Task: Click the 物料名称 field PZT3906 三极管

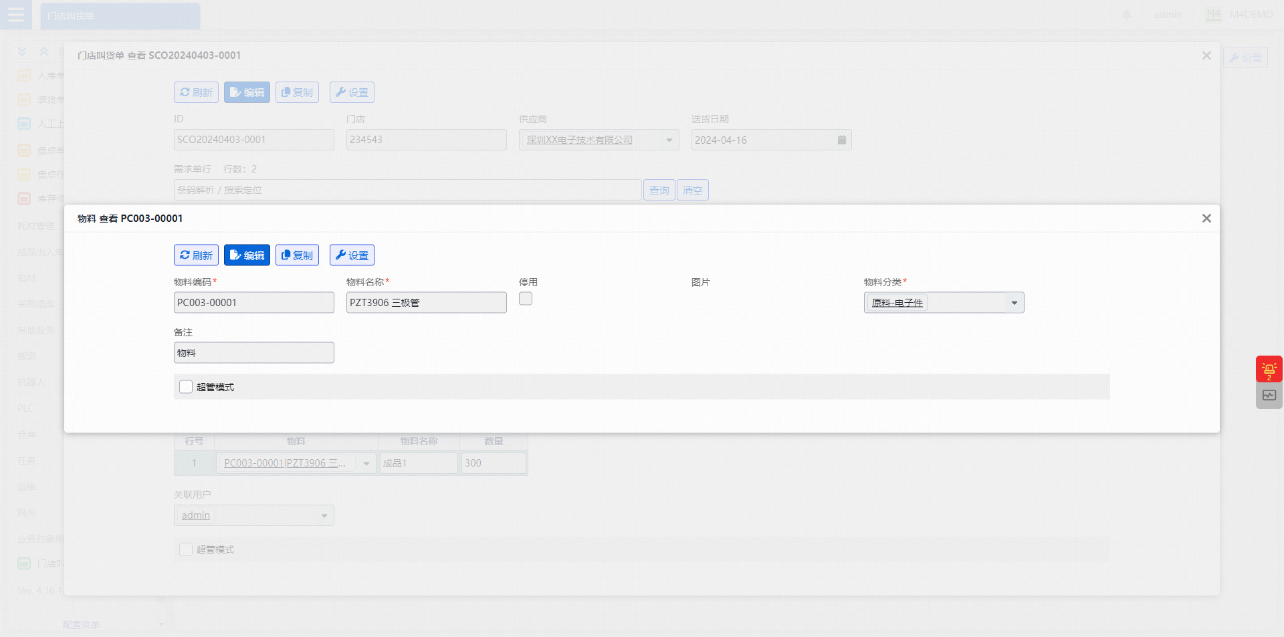Action: point(427,303)
